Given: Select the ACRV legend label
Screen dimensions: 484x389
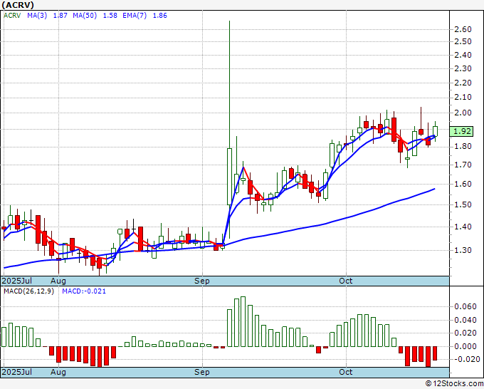Looking at the screenshot, I should pyautogui.click(x=12, y=16).
